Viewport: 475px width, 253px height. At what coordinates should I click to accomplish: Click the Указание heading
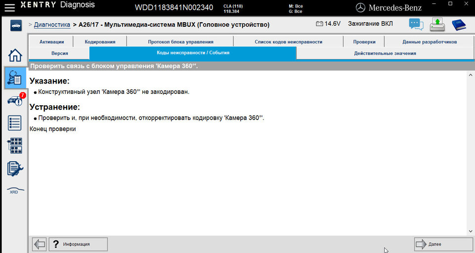pos(49,81)
